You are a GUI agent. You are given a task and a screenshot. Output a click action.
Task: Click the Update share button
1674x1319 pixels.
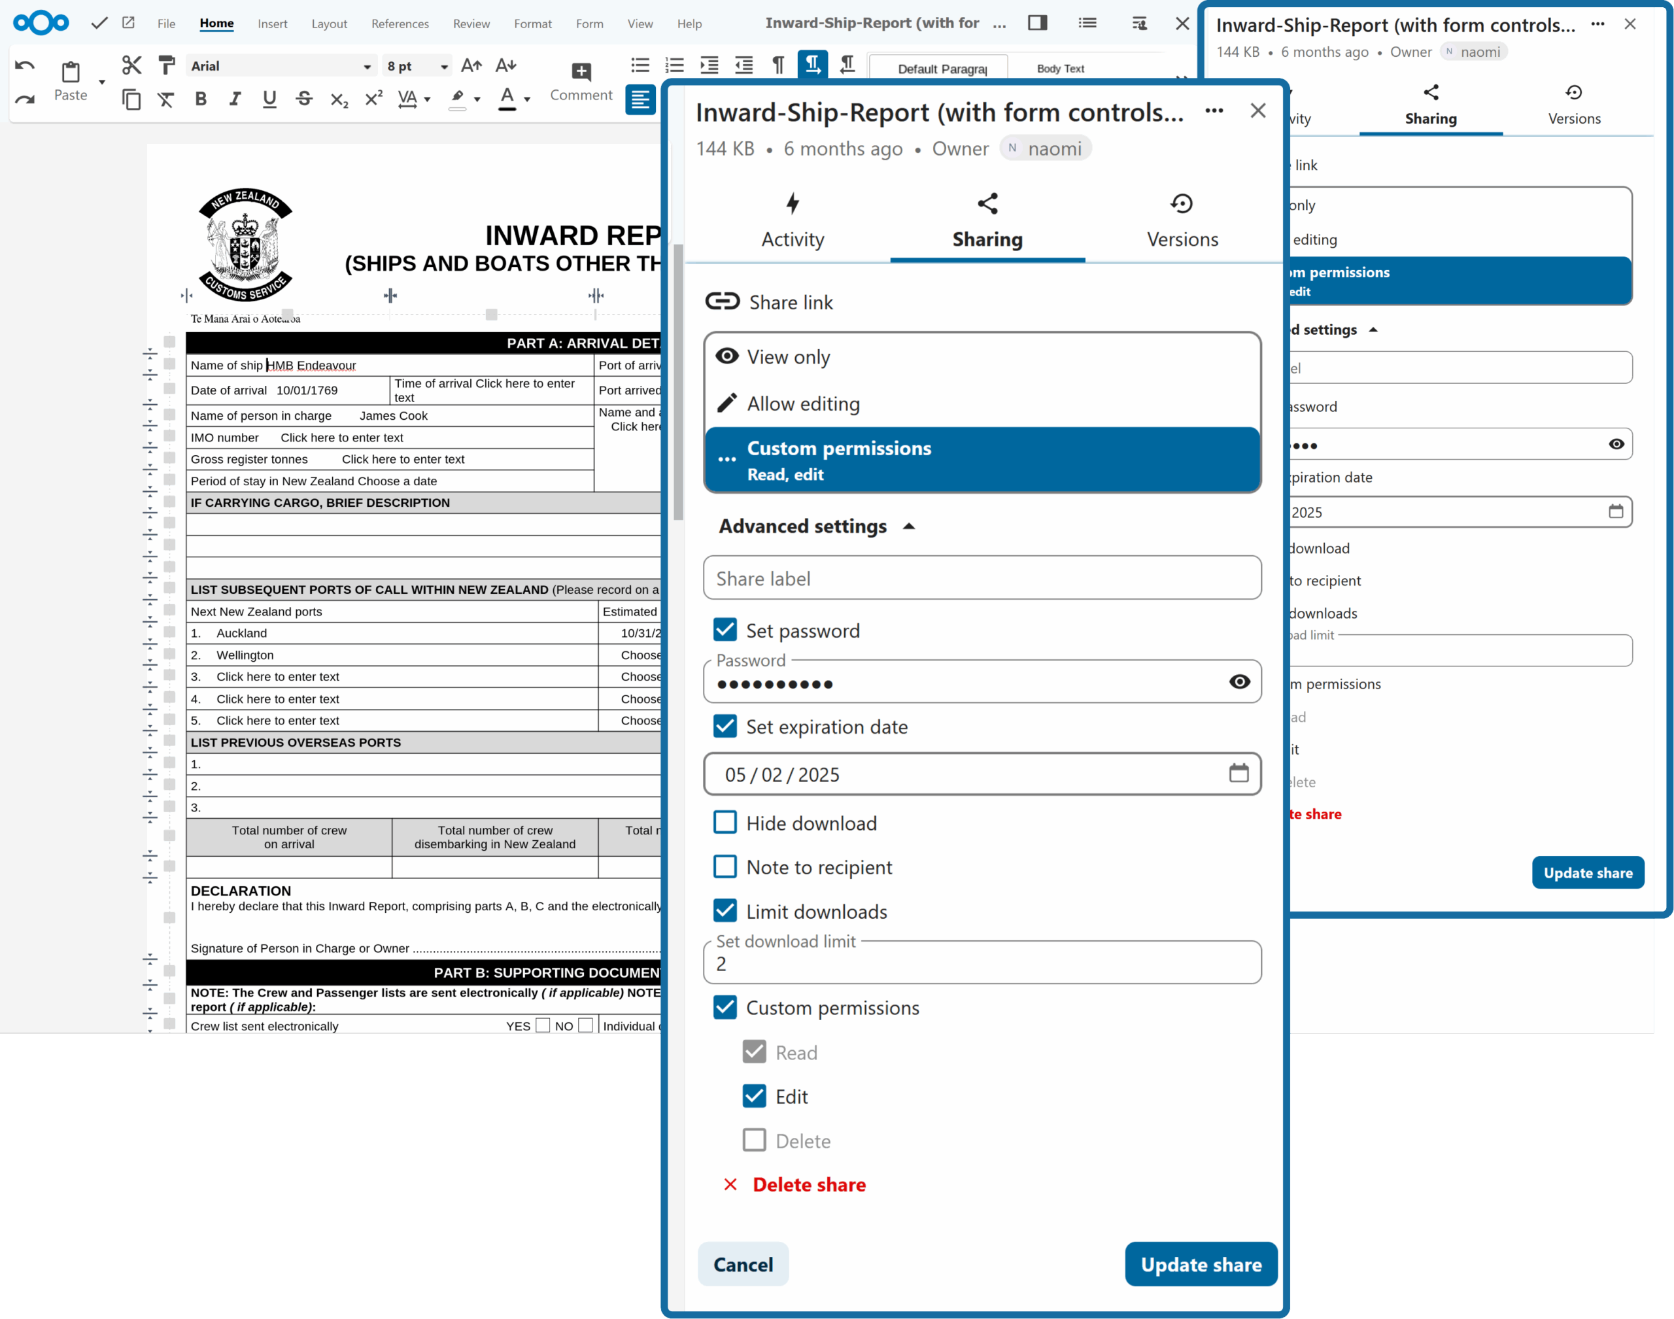1201,1264
